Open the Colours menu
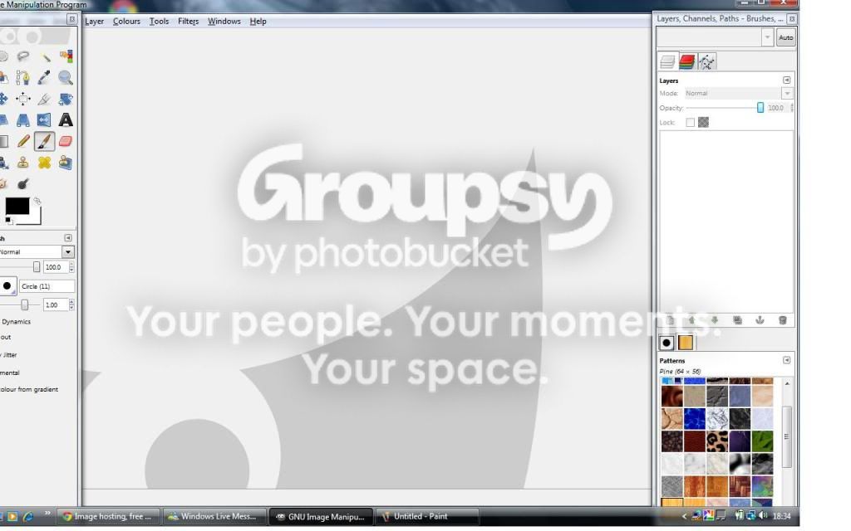Screen dimensions: 851x531 [x=126, y=21]
